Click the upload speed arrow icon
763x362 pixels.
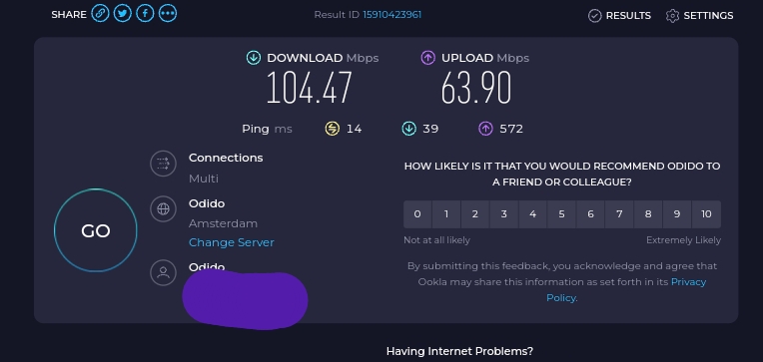[427, 58]
